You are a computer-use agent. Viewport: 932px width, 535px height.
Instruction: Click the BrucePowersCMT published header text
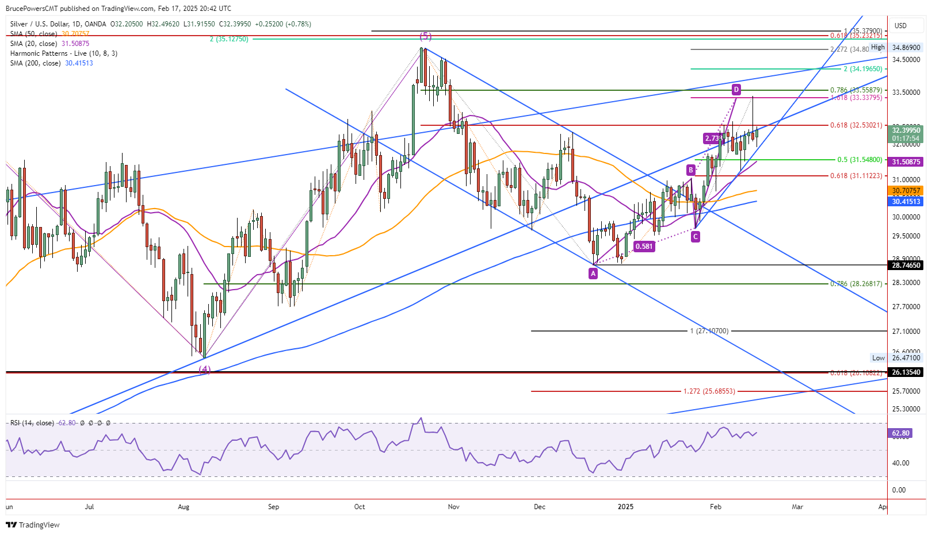(119, 9)
